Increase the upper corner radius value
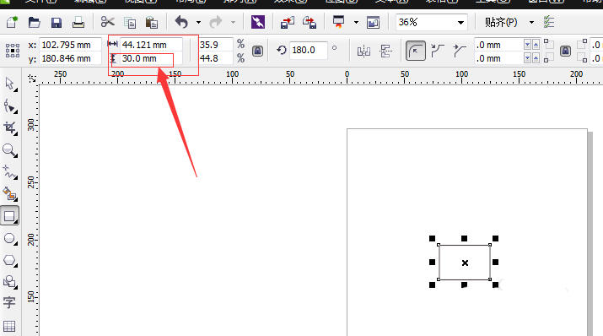Screen dimensions: 603x336 [x=536, y=45]
